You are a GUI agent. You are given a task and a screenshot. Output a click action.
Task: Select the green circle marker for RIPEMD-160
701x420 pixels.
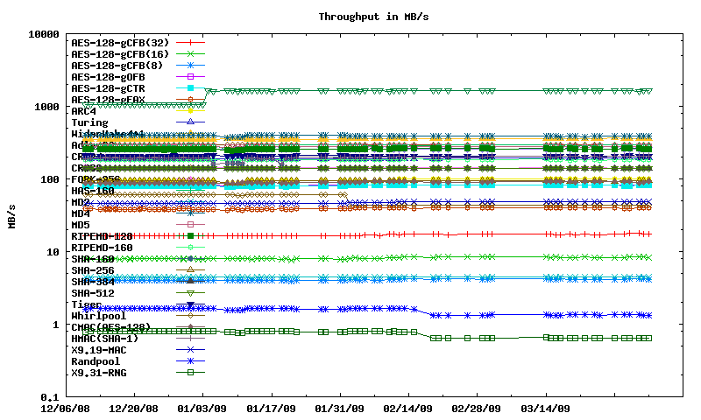190,248
